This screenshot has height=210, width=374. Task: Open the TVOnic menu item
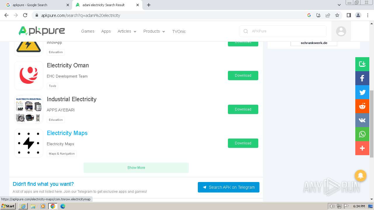click(x=179, y=31)
